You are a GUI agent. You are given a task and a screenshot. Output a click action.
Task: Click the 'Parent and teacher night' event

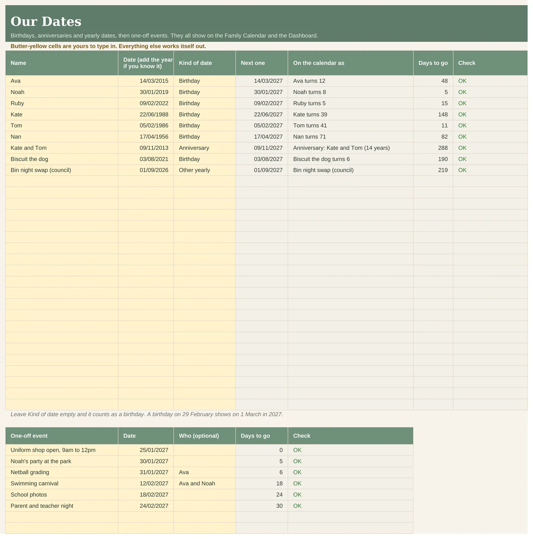pyautogui.click(x=62, y=507)
